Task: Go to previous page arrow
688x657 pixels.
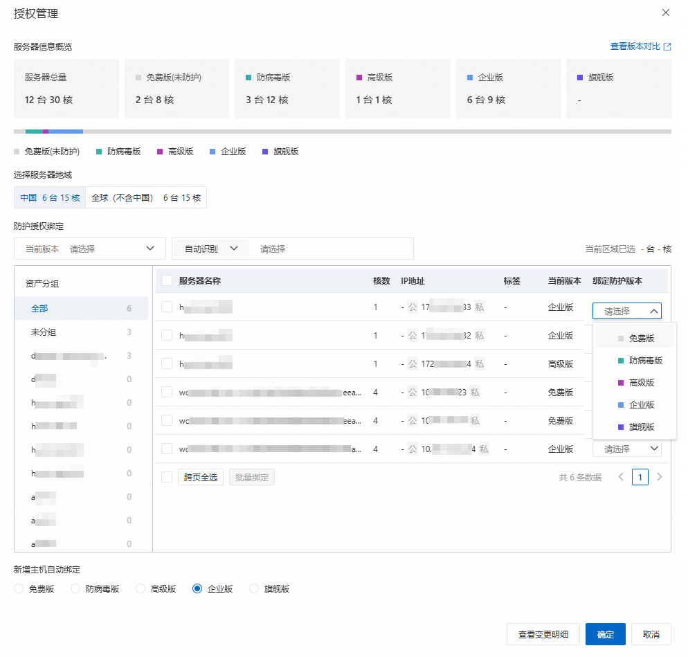Action: [x=621, y=477]
